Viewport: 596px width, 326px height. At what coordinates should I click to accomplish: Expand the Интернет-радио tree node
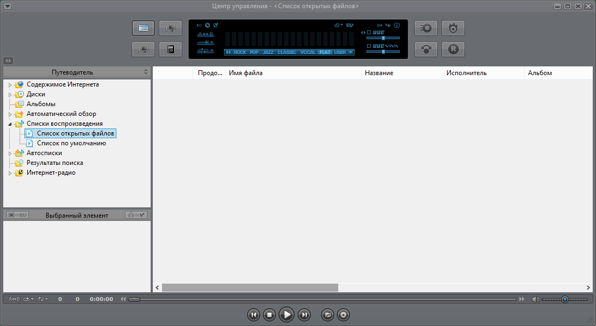[x=10, y=173]
